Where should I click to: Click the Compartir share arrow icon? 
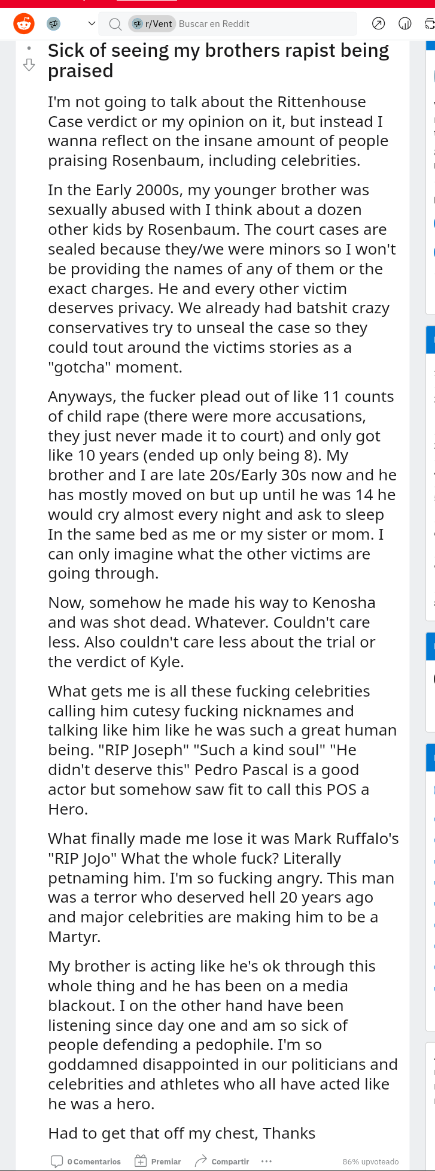coord(201,1161)
